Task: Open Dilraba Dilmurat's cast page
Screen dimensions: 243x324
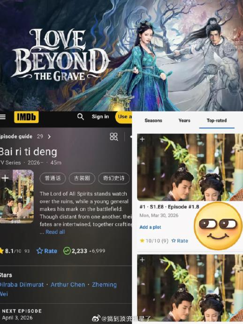Action: click(22, 285)
